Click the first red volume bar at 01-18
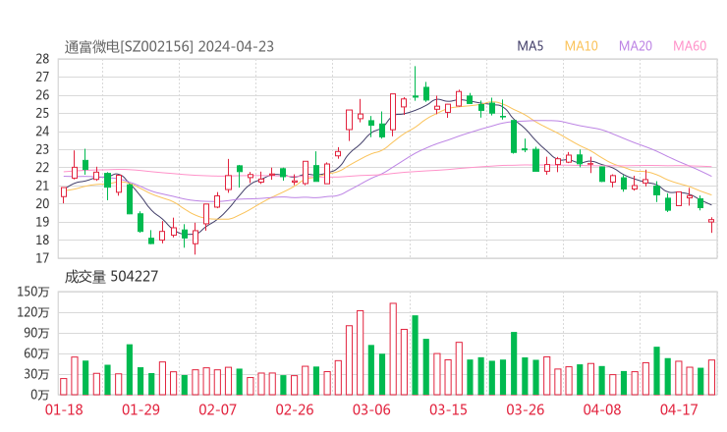 [x=64, y=387]
